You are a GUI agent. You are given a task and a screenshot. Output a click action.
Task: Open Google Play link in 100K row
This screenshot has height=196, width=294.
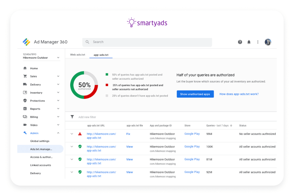(x=192, y=147)
